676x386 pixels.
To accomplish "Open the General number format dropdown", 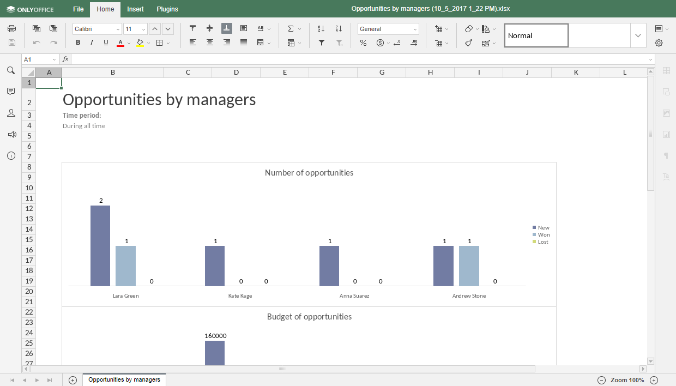I will [388, 28].
